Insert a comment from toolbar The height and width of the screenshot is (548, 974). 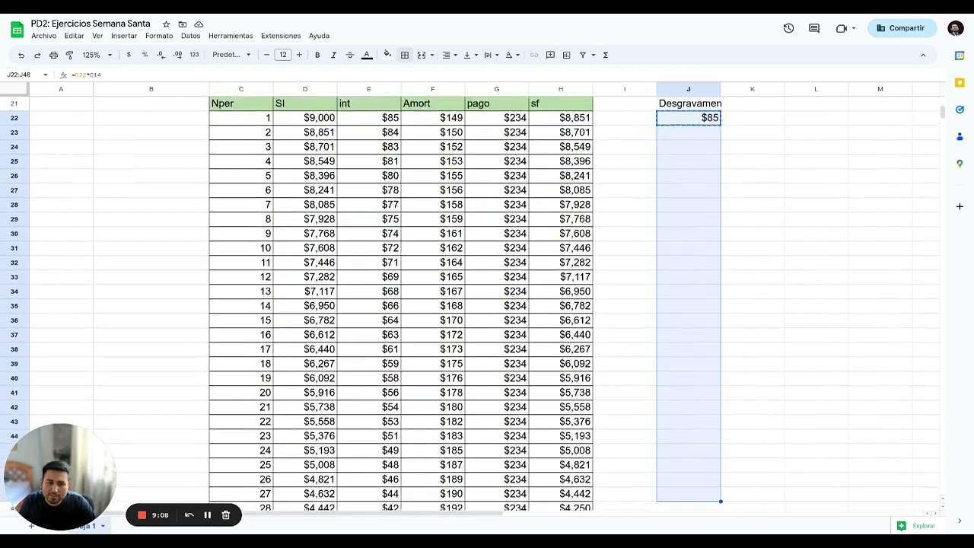tap(550, 55)
